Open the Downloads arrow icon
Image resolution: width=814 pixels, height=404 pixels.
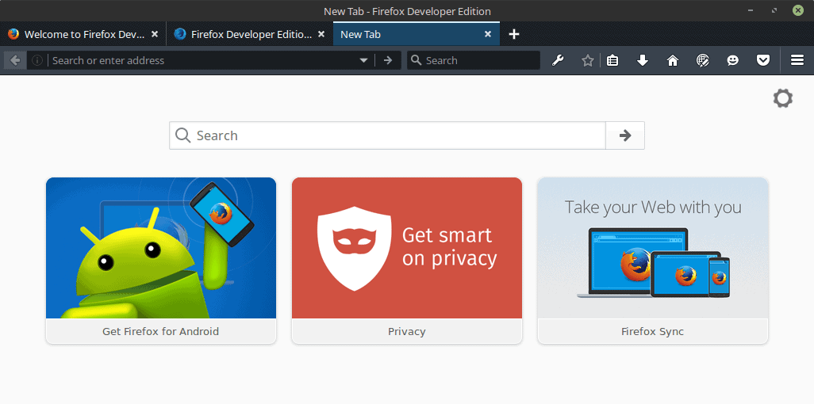643,61
